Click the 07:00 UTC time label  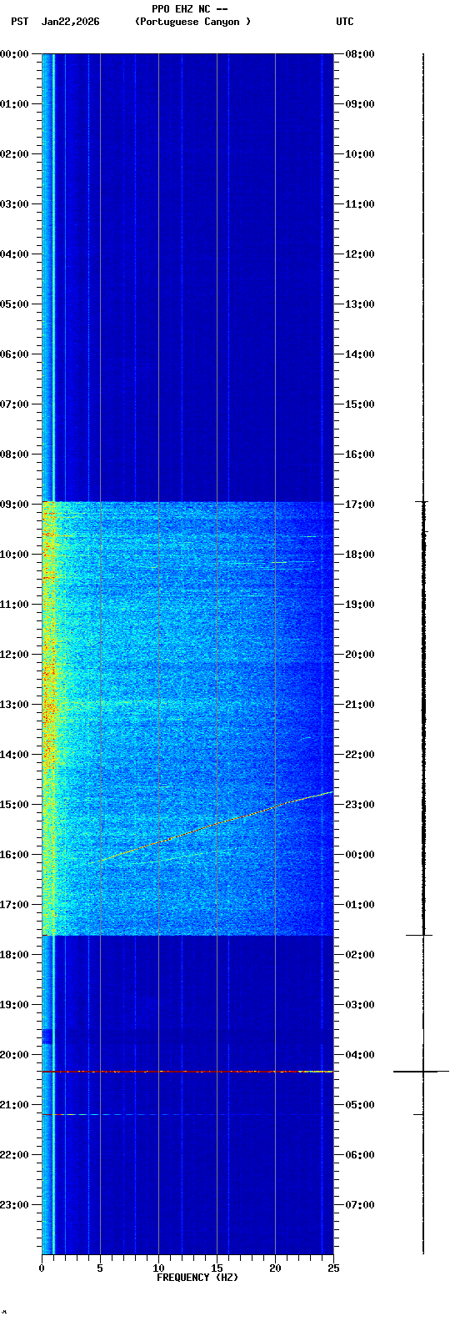[x=360, y=1205]
